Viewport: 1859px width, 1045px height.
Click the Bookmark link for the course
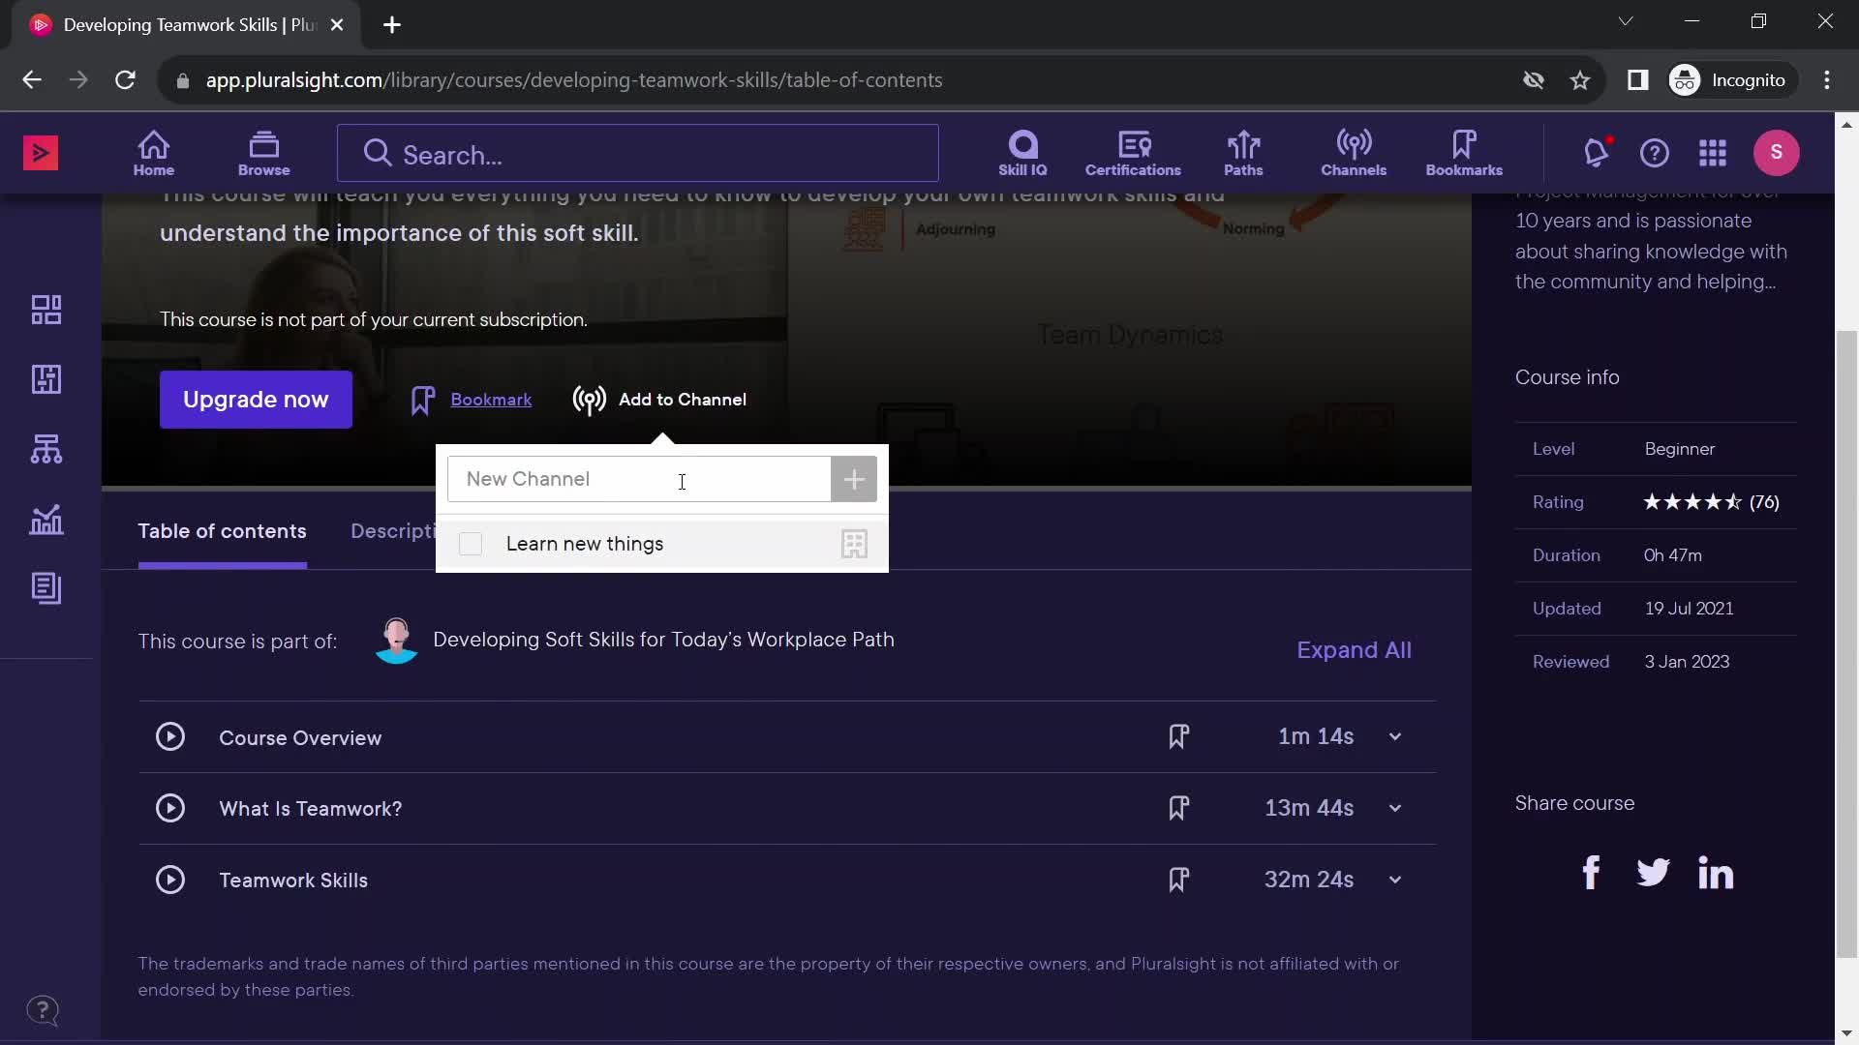(491, 400)
